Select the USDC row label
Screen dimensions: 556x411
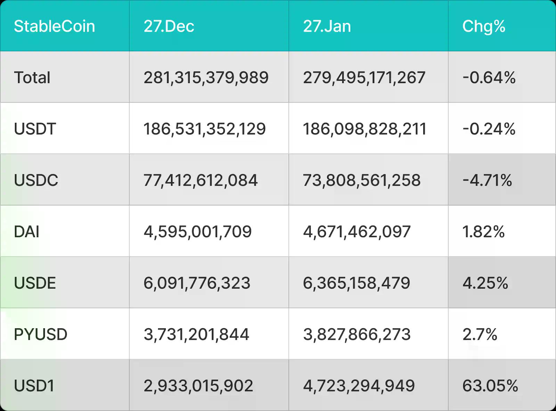(36, 180)
